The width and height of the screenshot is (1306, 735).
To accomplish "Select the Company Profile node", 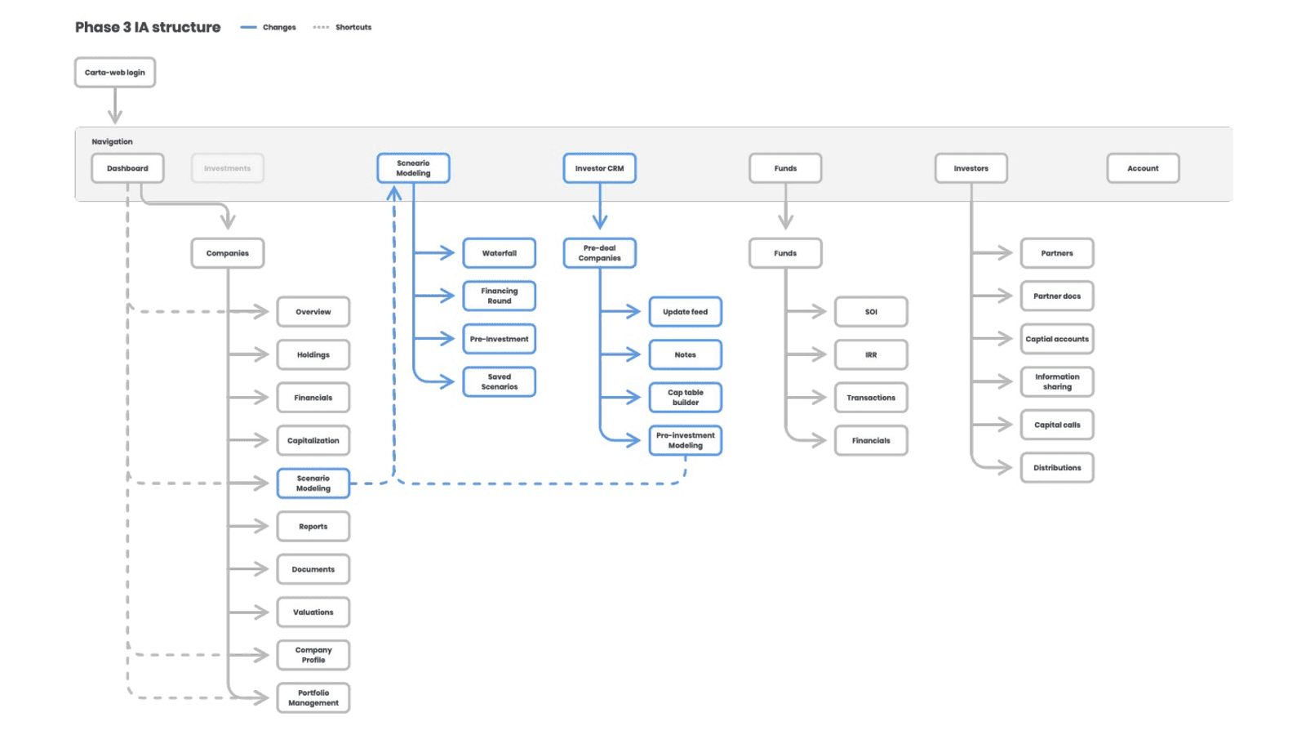I will coord(313,655).
